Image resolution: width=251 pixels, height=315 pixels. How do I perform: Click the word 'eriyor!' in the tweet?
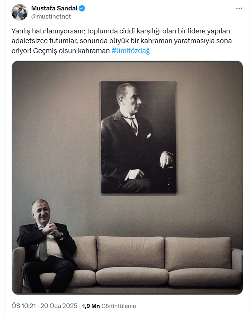[x=21, y=50]
